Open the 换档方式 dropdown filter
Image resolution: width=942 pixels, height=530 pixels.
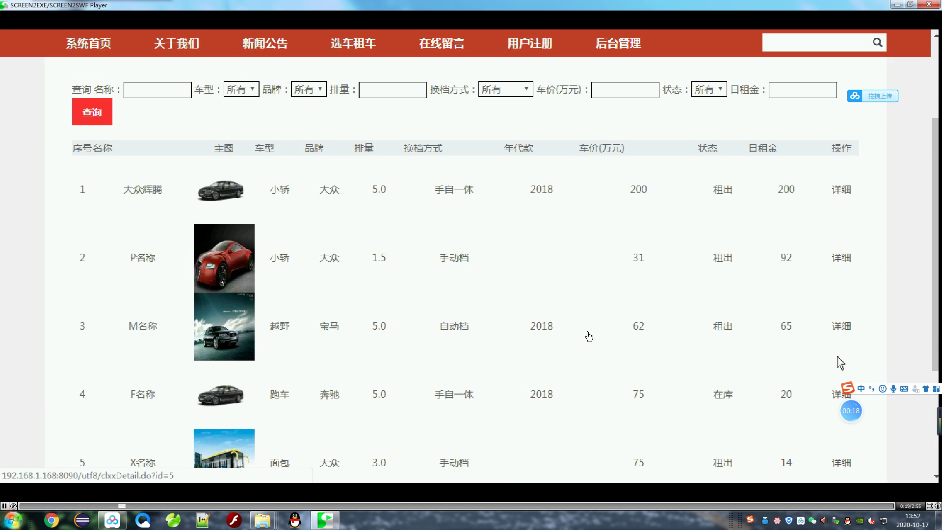pyautogui.click(x=505, y=89)
